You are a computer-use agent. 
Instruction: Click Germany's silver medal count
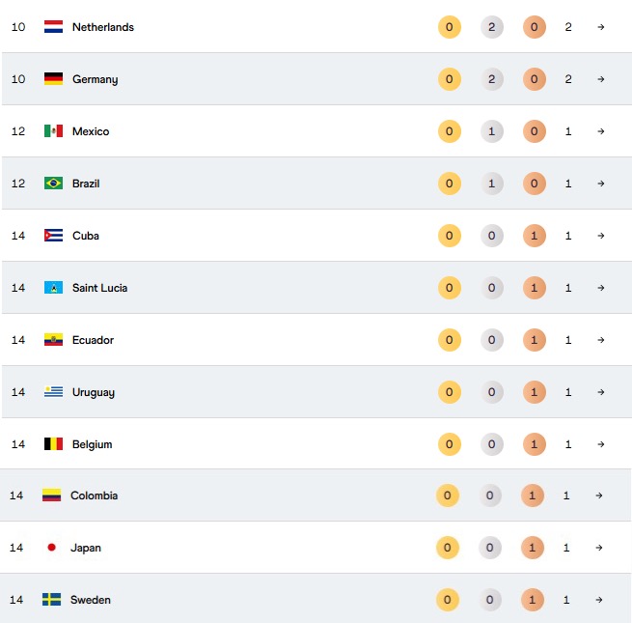point(492,79)
